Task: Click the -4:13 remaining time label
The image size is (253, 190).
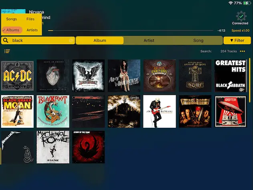Action: click(x=221, y=31)
